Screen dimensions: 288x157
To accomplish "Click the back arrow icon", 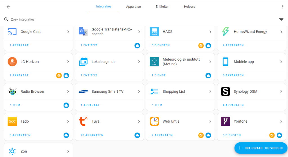I will pos(8,6).
